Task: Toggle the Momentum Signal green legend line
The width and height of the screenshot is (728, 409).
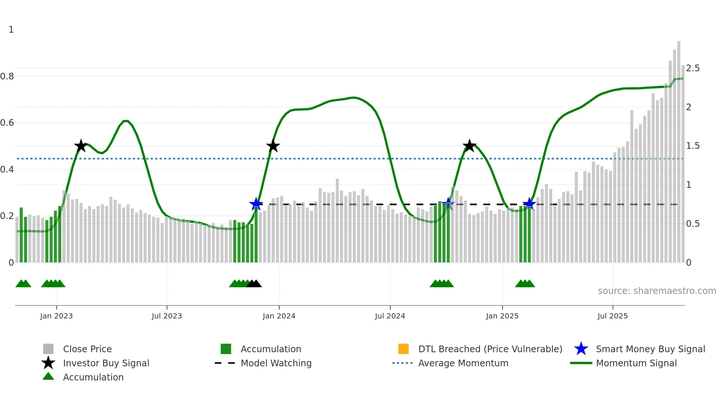Action: point(581,363)
